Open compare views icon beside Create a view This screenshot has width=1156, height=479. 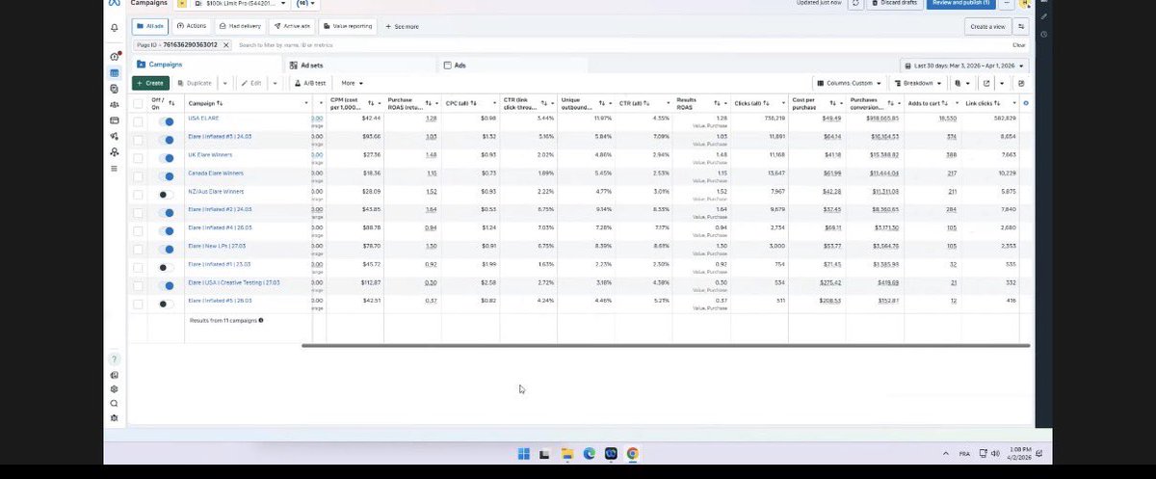click(1021, 26)
